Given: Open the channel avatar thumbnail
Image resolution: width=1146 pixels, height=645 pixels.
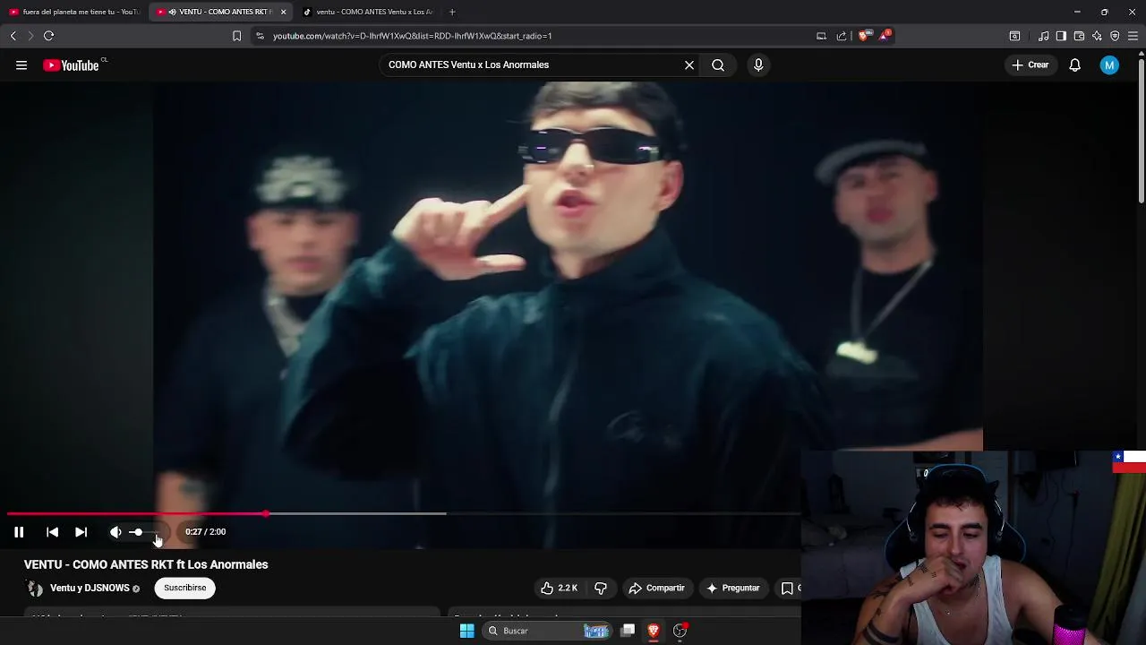Looking at the screenshot, I should 35,589.
